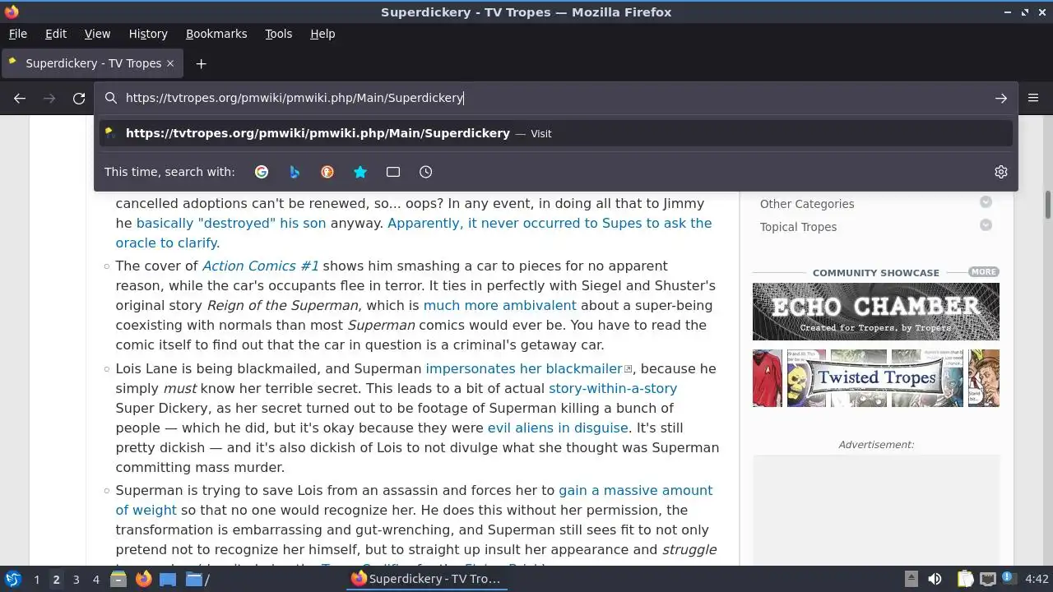Click the page vertical scrollbar thumb

click(1048, 205)
